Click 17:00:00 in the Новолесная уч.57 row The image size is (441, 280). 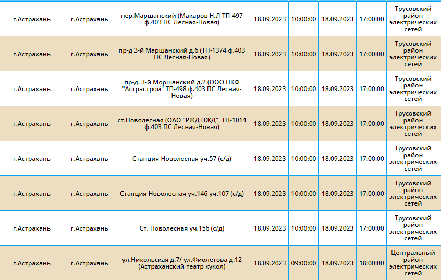point(371,158)
